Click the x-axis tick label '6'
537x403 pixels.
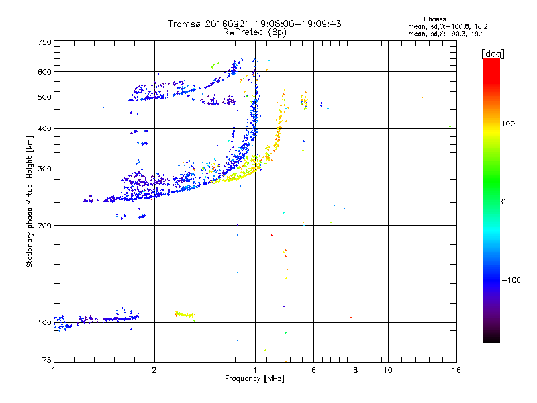pos(313,370)
